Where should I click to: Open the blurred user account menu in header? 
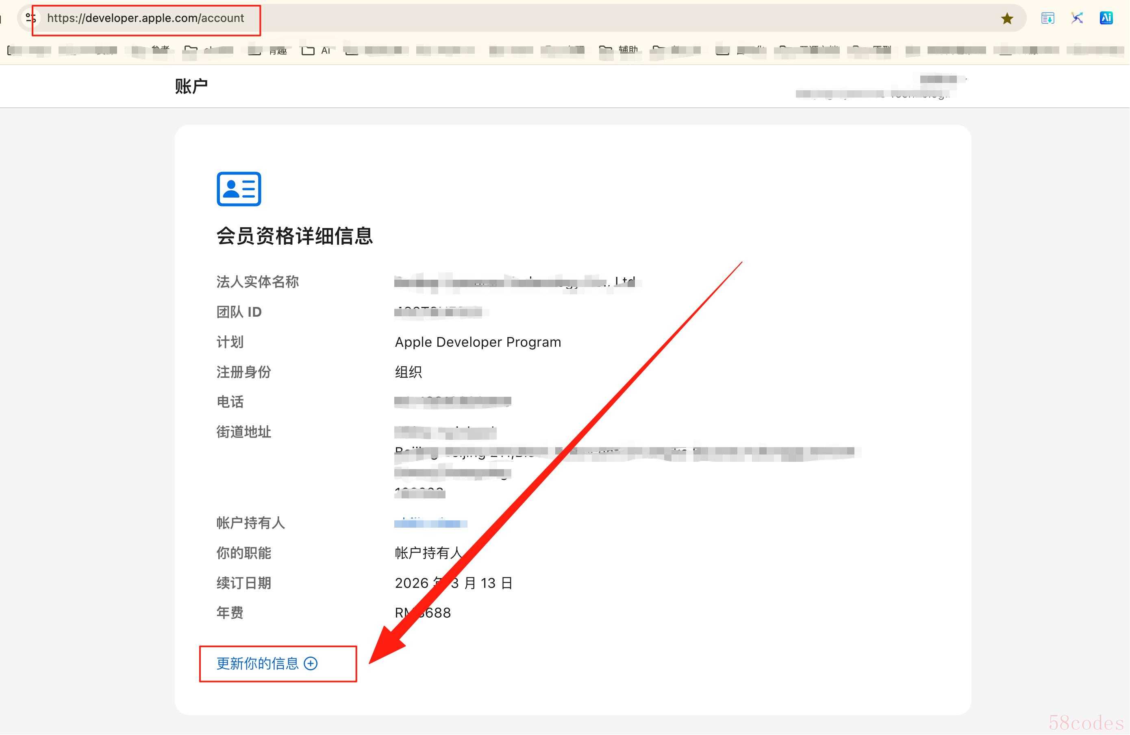pyautogui.click(x=881, y=87)
